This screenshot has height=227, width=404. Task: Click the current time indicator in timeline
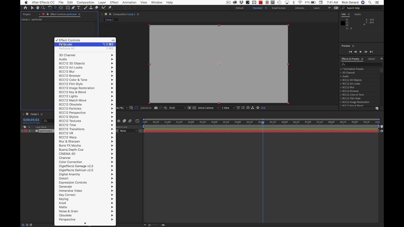click(263, 122)
